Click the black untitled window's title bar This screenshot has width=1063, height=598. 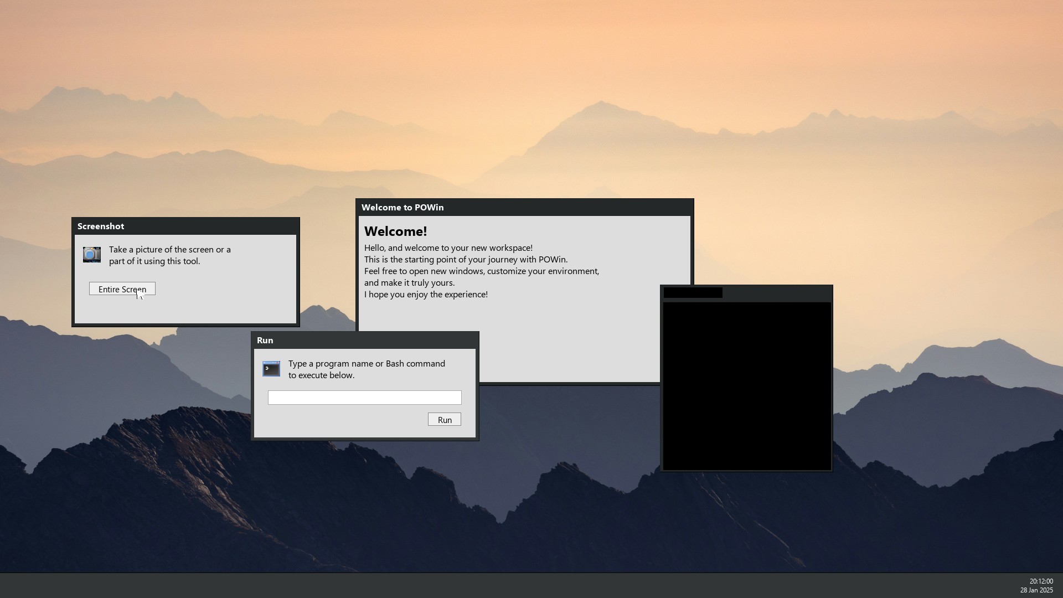click(775, 293)
